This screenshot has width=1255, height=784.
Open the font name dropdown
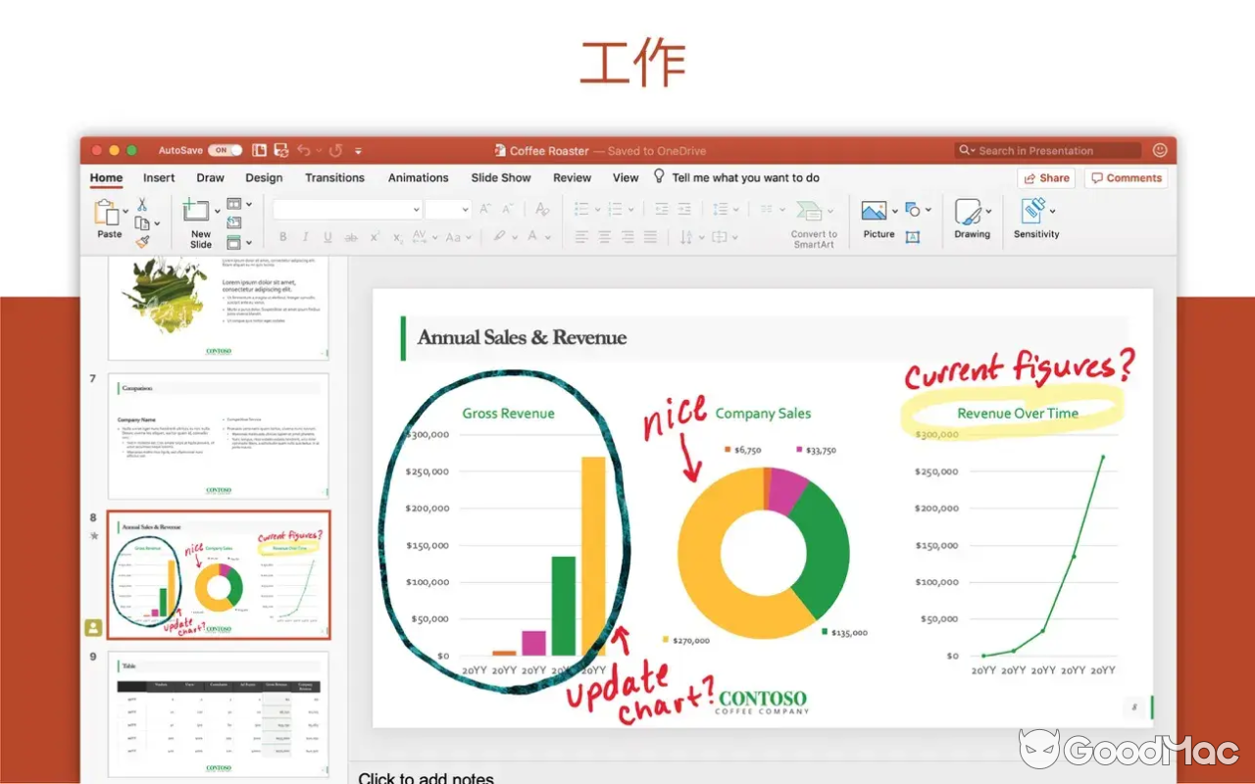(x=416, y=209)
